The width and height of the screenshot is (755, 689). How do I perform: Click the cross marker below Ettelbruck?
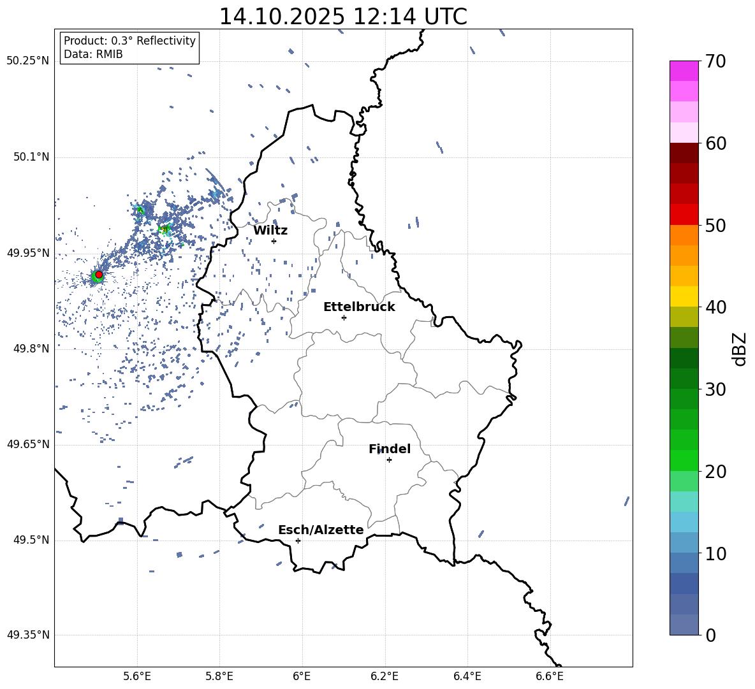click(x=344, y=317)
